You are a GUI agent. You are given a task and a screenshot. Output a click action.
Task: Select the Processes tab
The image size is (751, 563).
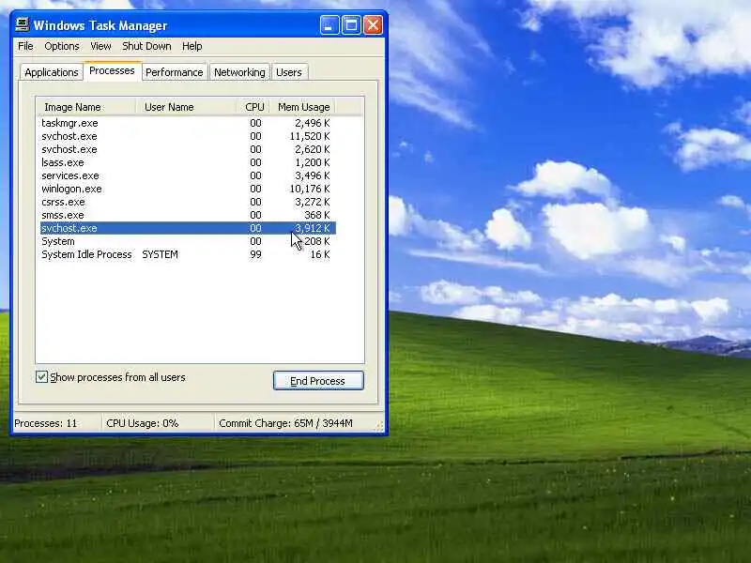(112, 71)
